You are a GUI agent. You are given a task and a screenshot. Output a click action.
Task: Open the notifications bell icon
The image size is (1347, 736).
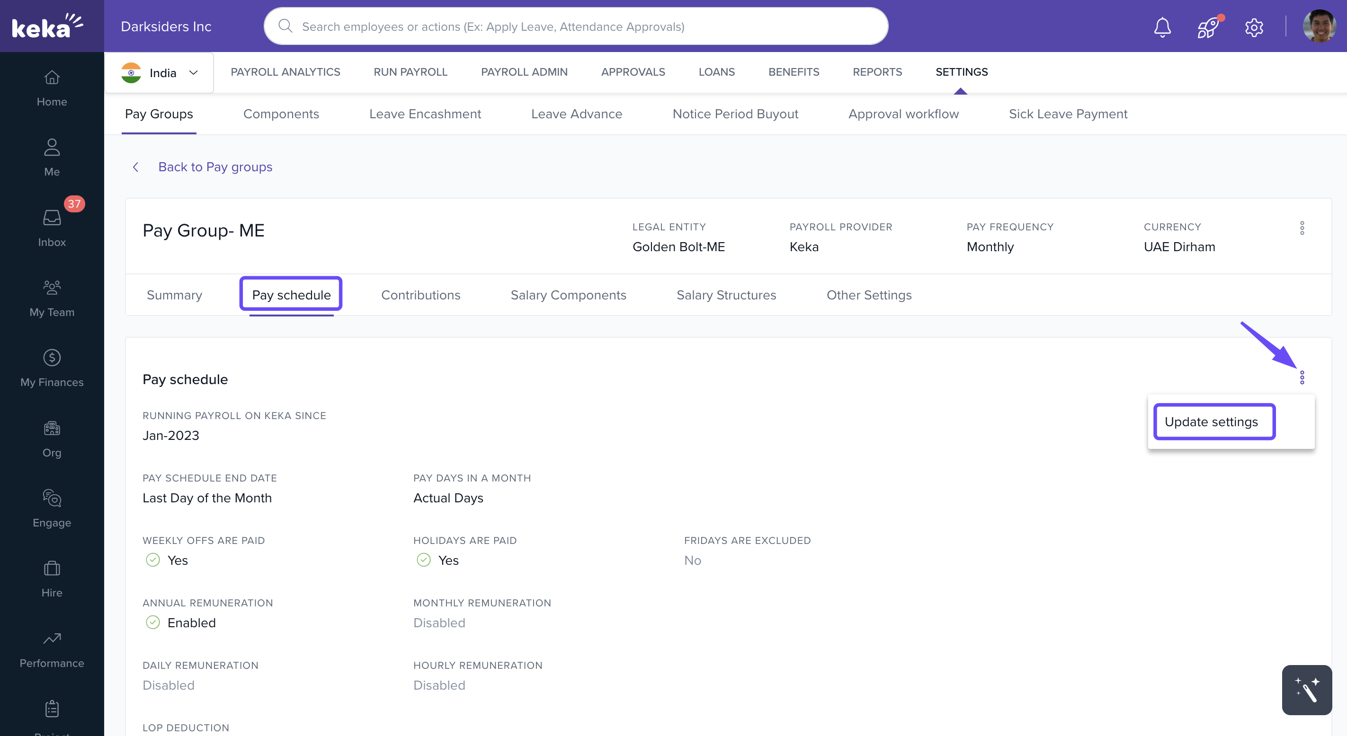pyautogui.click(x=1162, y=26)
